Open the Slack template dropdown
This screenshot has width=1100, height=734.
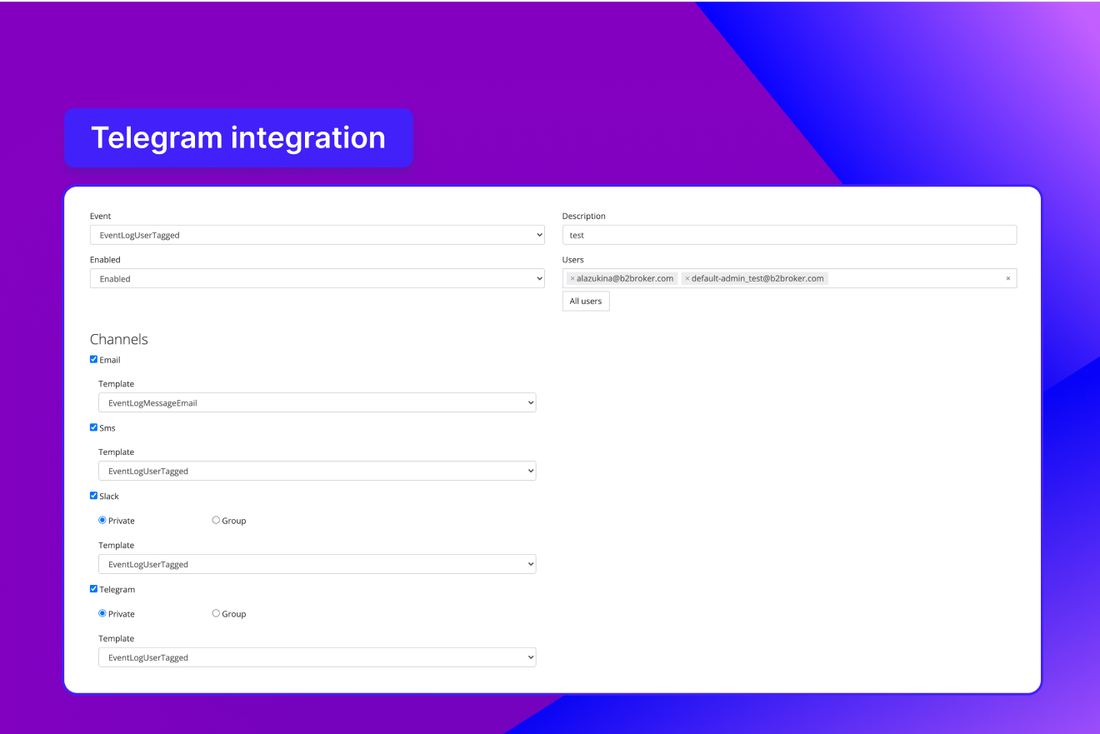[317, 564]
